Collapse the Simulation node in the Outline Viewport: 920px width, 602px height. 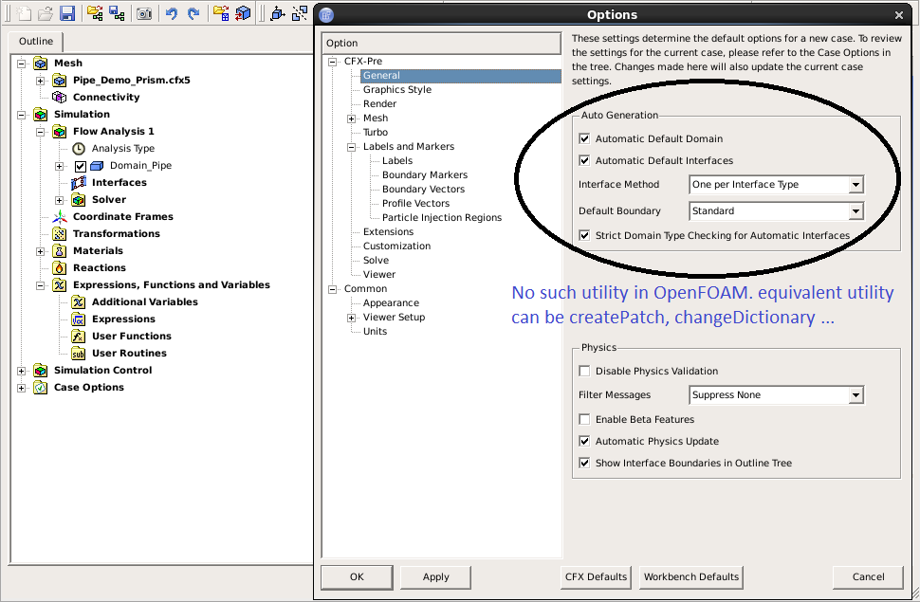[22, 115]
